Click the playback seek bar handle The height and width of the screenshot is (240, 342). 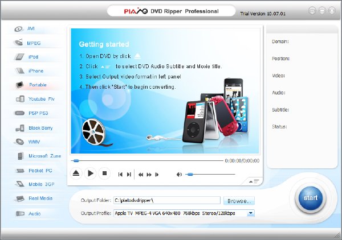coord(76,160)
